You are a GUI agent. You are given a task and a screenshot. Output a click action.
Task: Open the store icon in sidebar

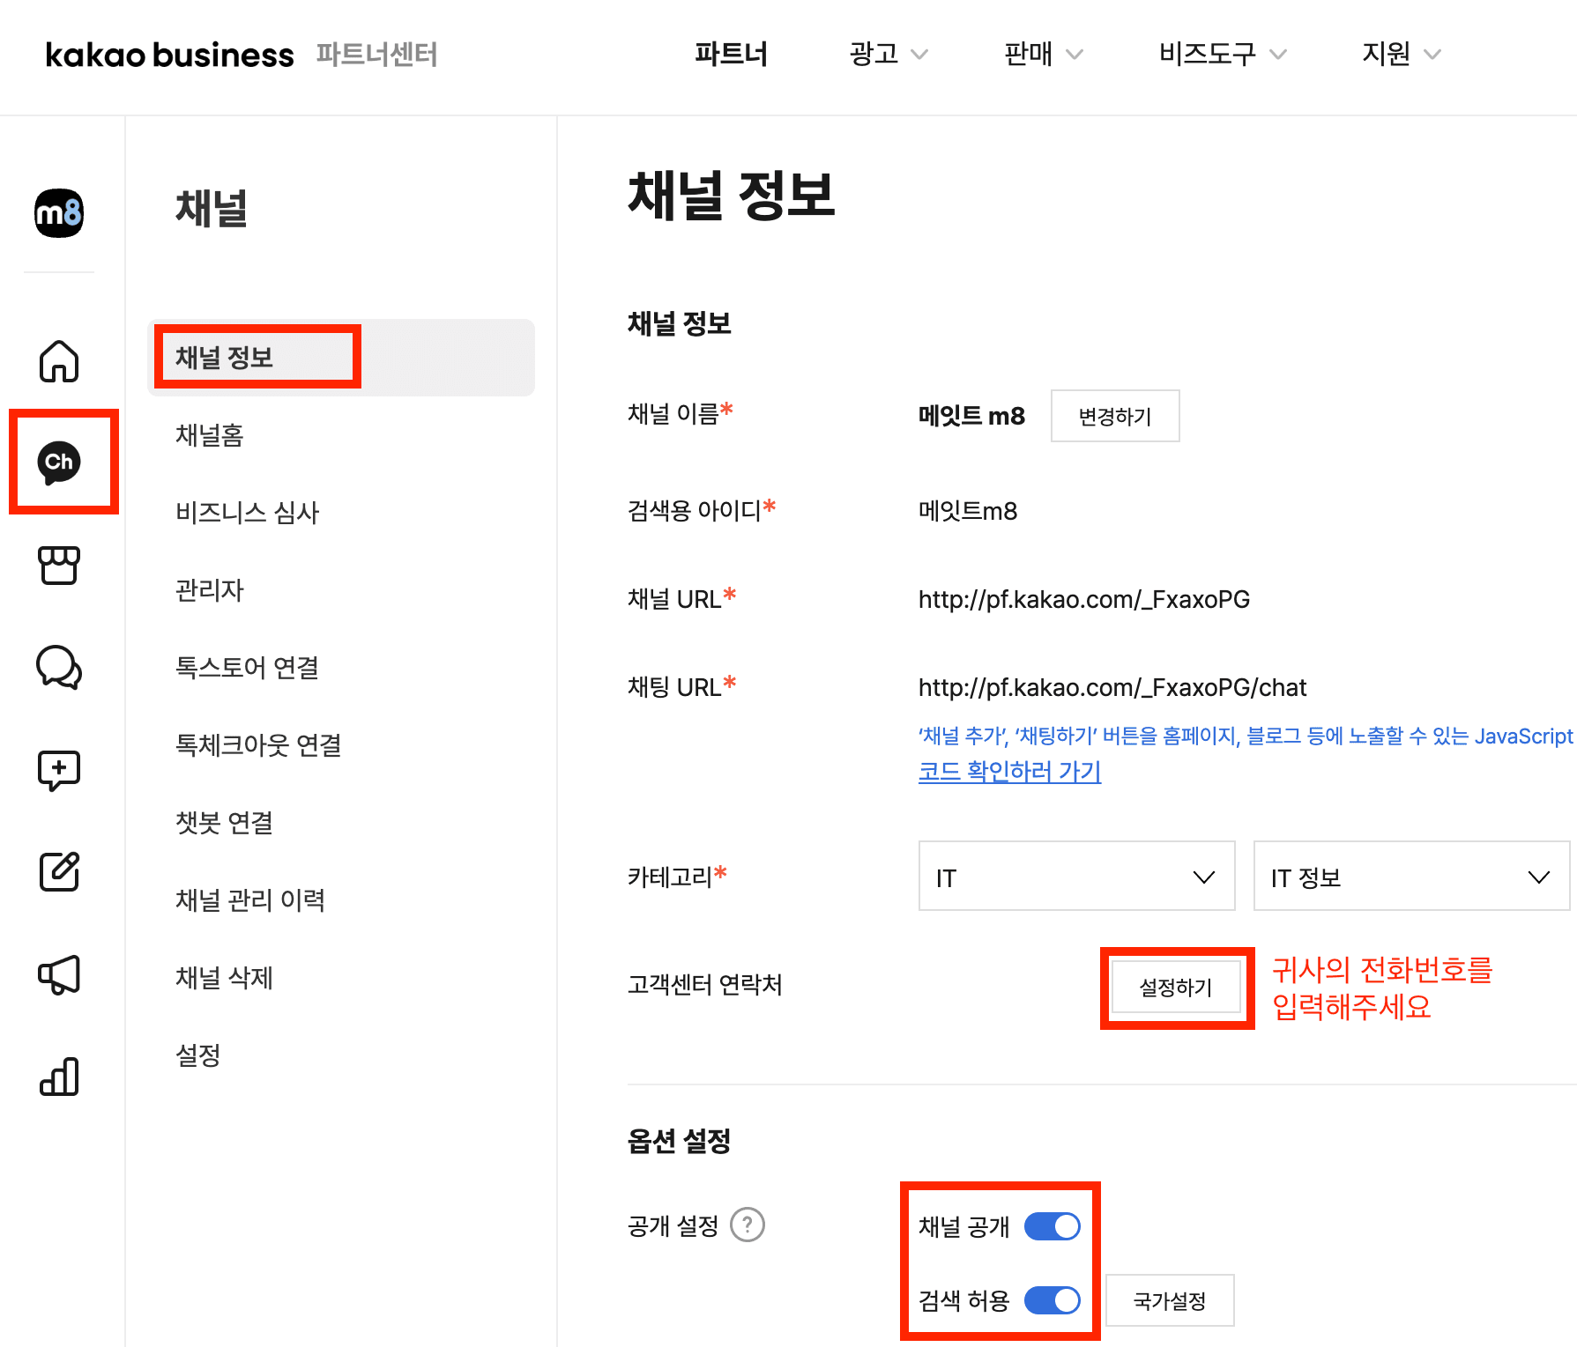point(59,565)
